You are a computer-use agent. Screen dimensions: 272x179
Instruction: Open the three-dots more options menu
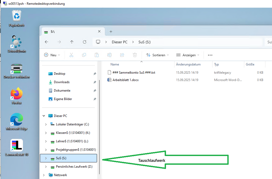tap(210, 55)
